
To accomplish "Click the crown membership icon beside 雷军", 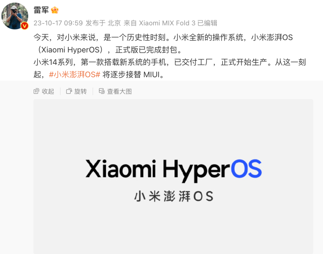I will pyautogui.click(x=55, y=10).
